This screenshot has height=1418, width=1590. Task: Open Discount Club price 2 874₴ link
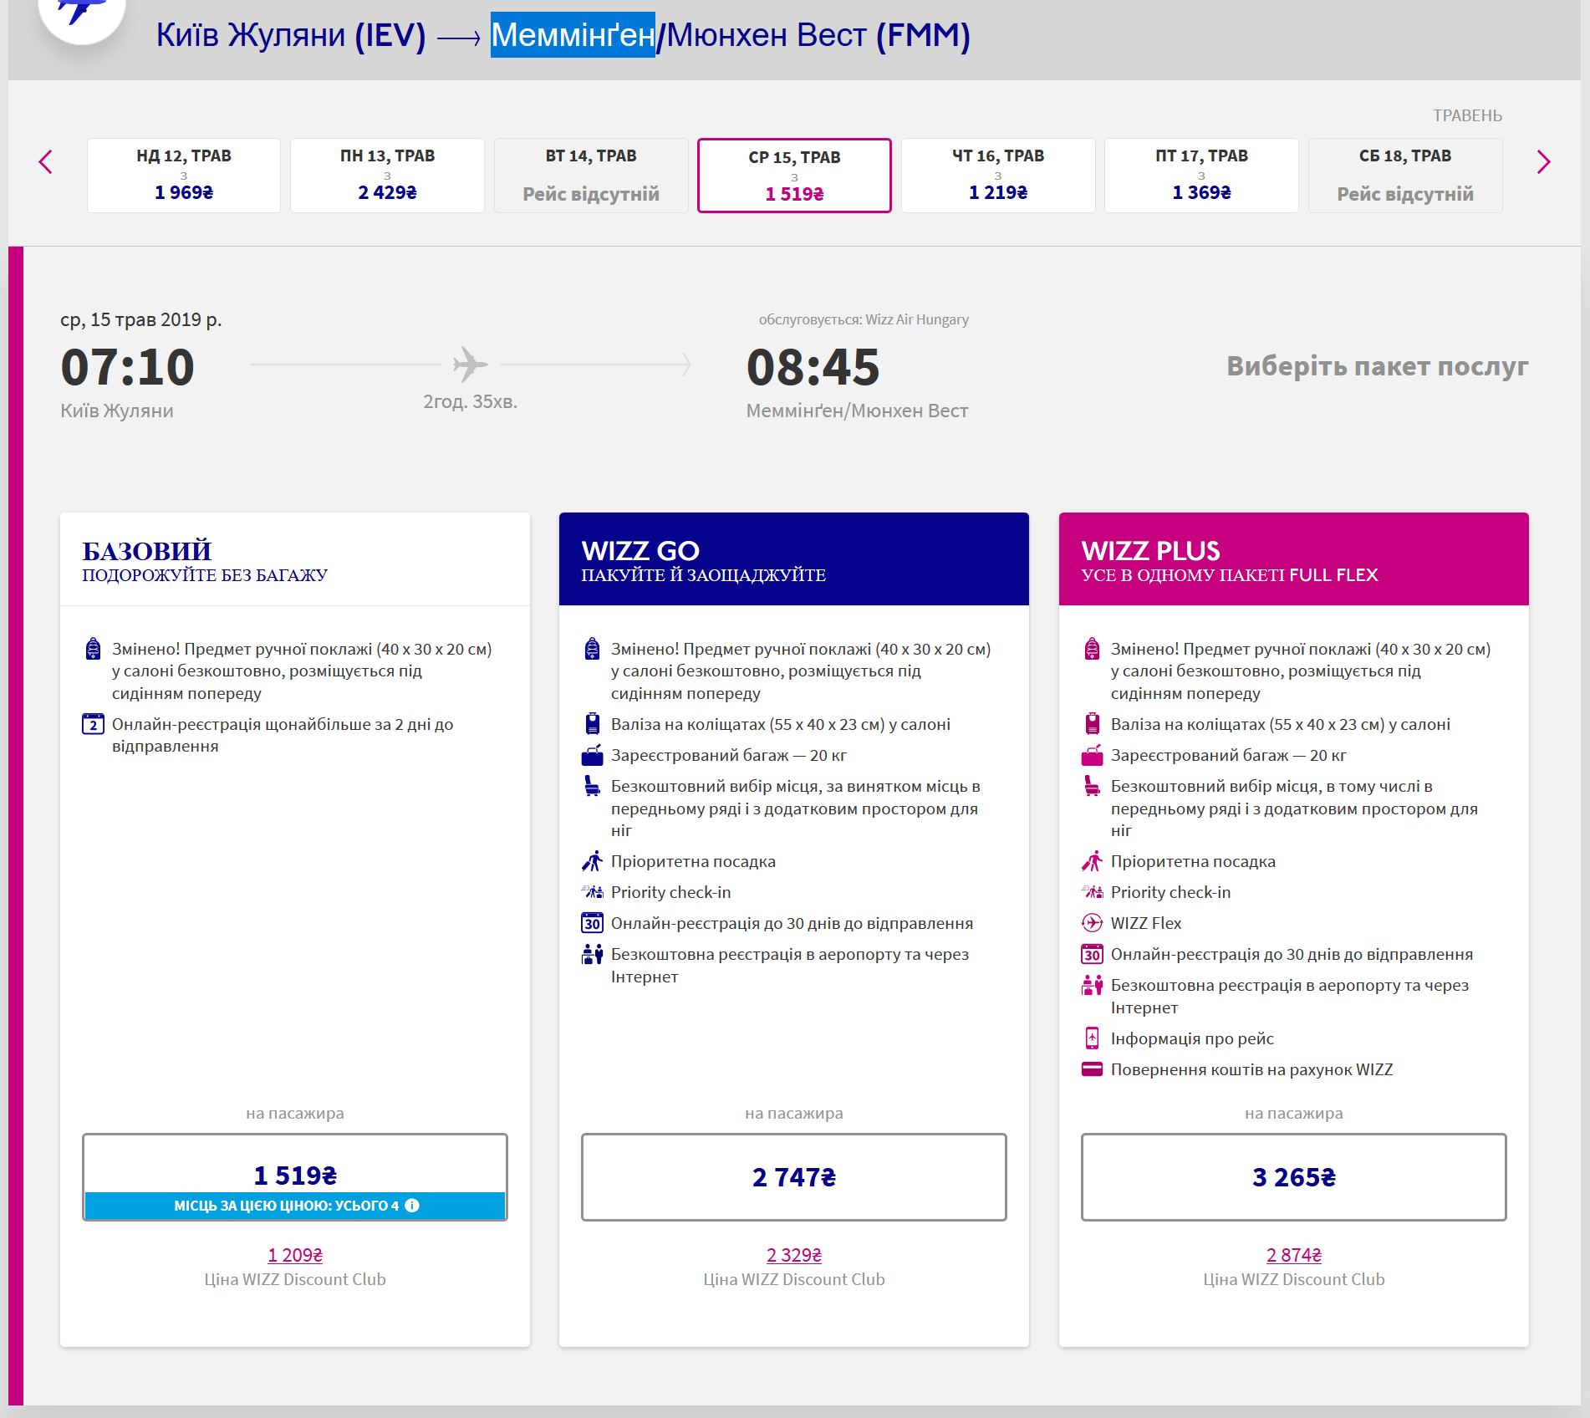(1293, 1255)
